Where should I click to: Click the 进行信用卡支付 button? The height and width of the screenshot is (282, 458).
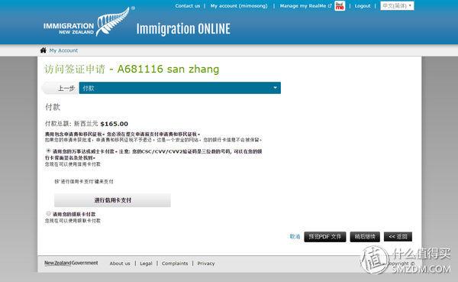click(x=112, y=200)
